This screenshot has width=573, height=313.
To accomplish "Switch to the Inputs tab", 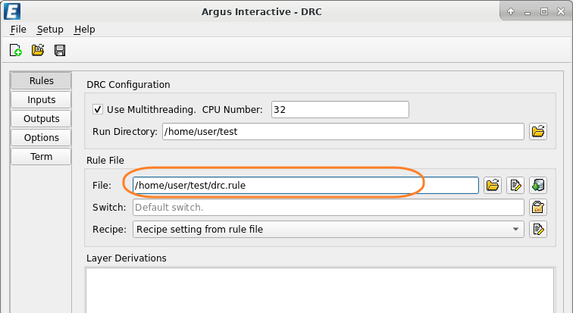I will (41, 99).
